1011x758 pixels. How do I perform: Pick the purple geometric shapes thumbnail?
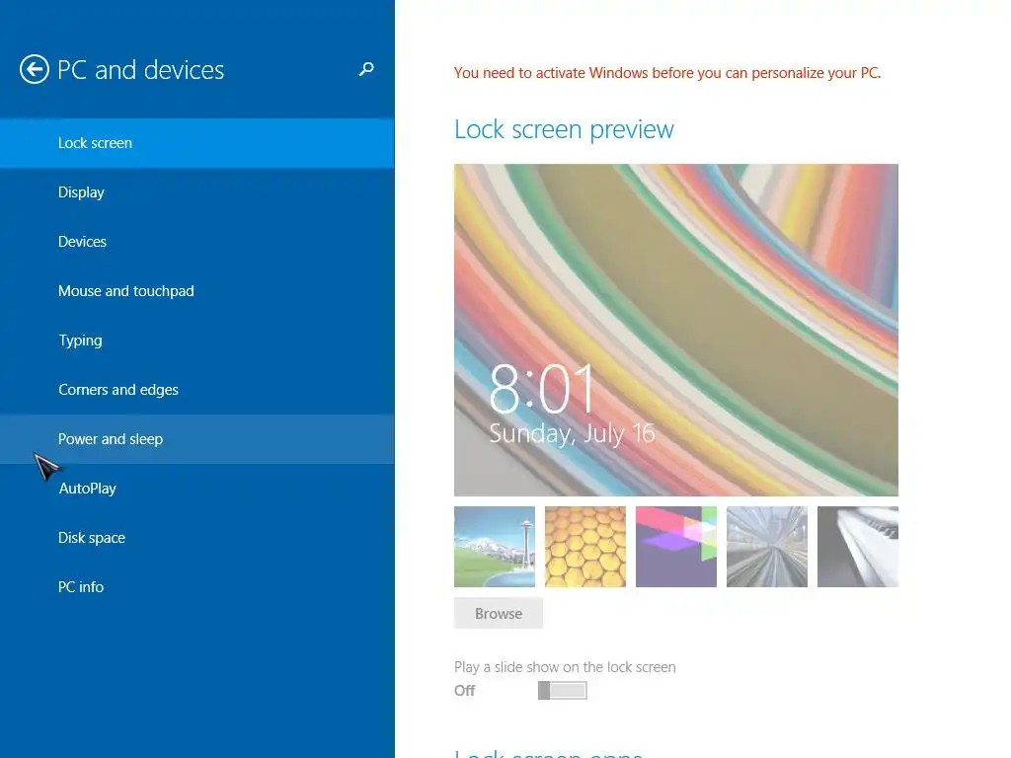click(x=676, y=547)
